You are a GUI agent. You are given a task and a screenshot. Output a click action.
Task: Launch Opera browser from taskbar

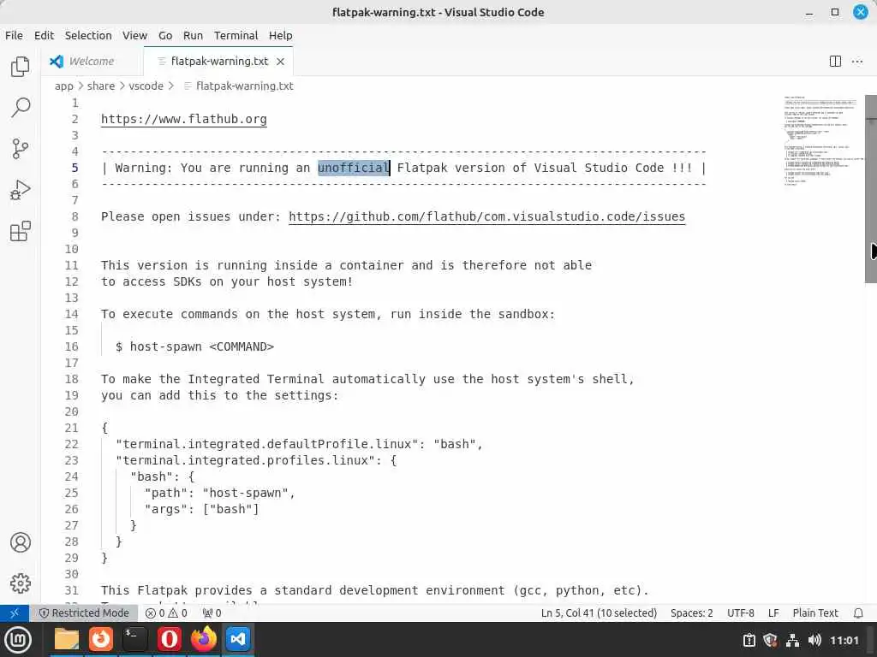(170, 639)
